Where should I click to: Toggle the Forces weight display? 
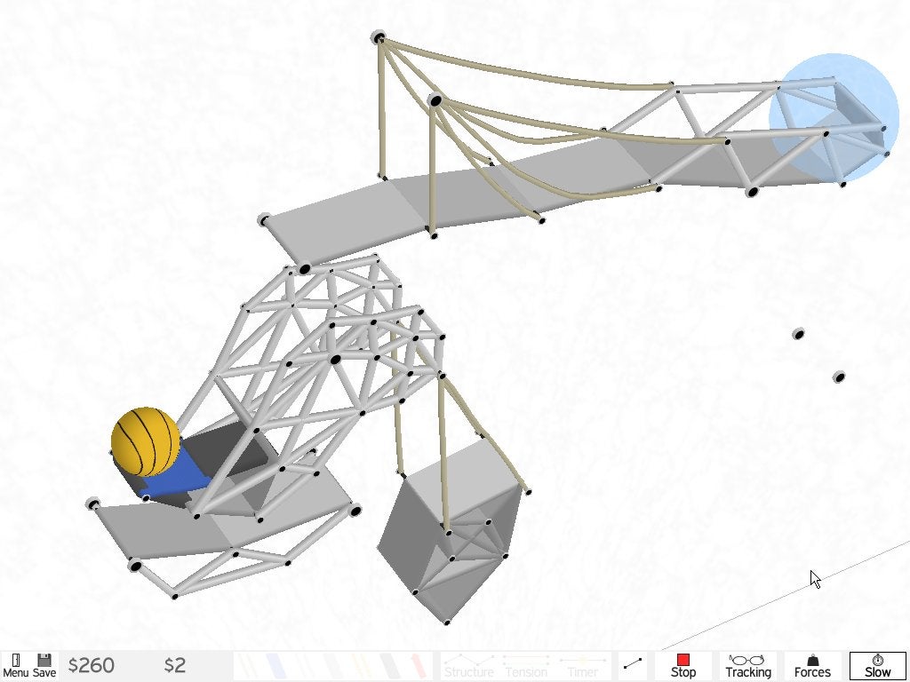pos(812,666)
